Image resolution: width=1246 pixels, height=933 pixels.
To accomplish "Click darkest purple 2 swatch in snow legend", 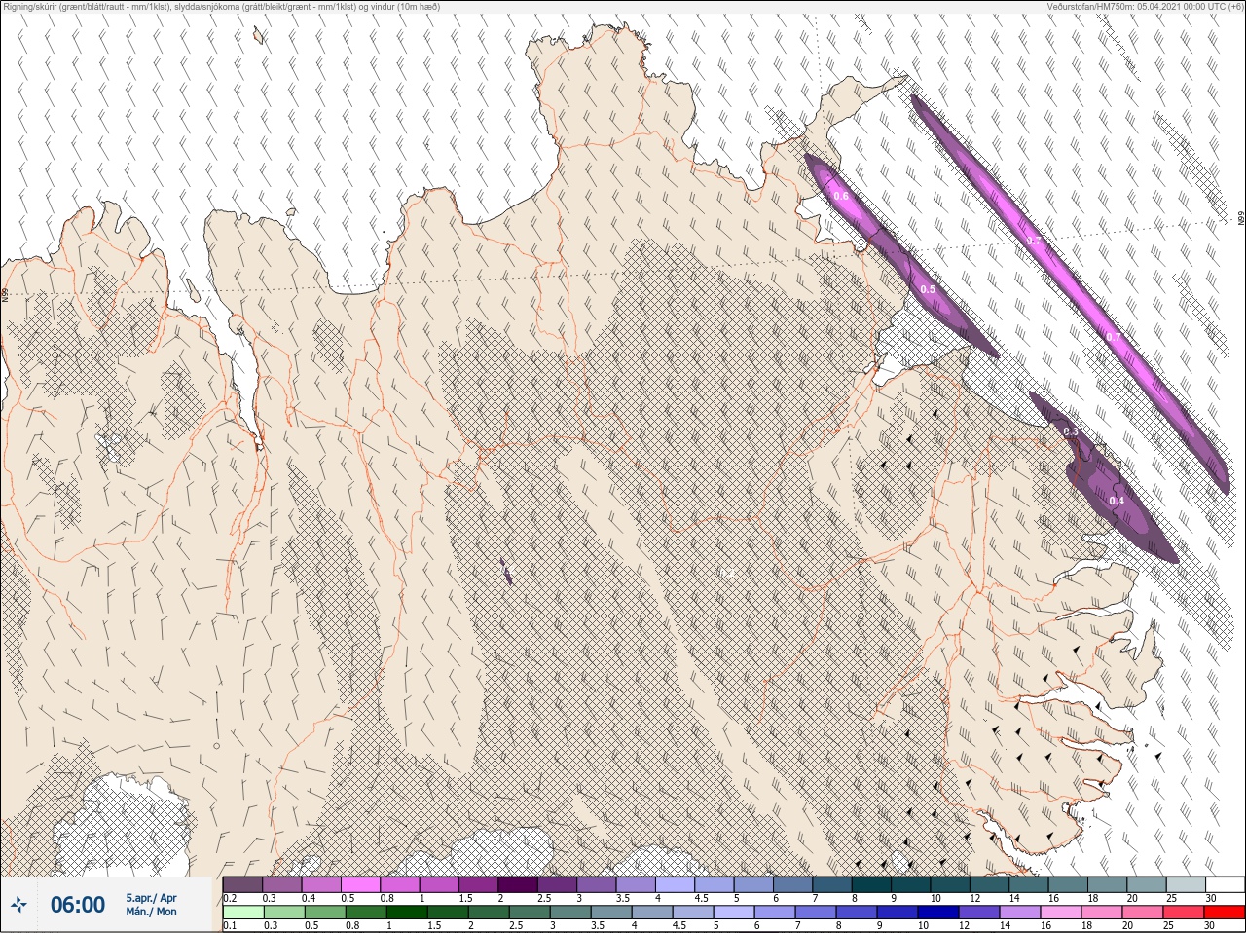I will (x=518, y=885).
